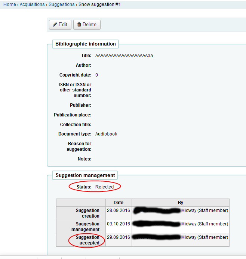
Task: Click the Suggestion accepted row label
Action: [88, 240]
